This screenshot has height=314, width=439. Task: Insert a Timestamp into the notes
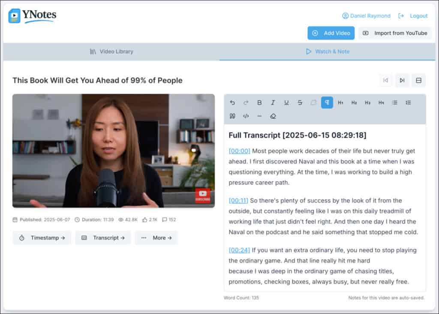pyautogui.click(x=42, y=238)
